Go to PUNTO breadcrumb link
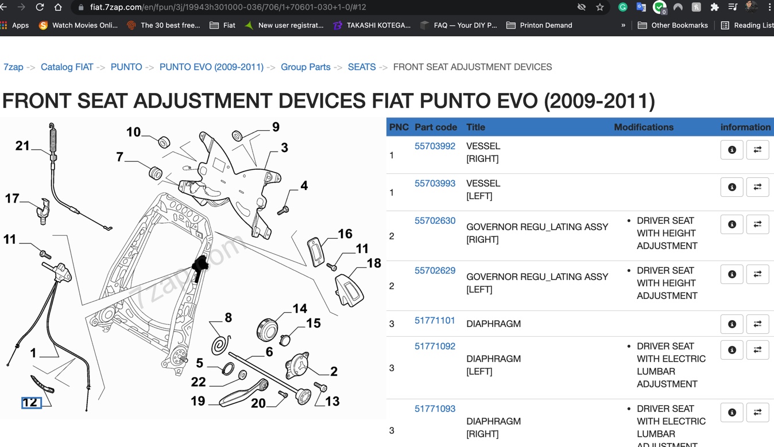 (x=126, y=67)
